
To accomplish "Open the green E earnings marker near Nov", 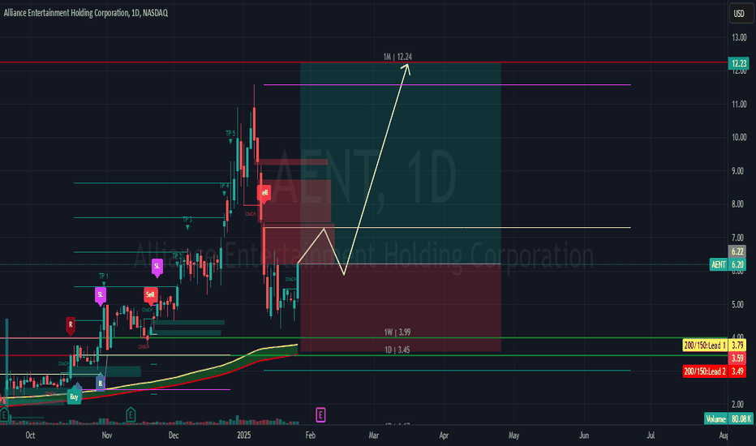I will point(130,414).
